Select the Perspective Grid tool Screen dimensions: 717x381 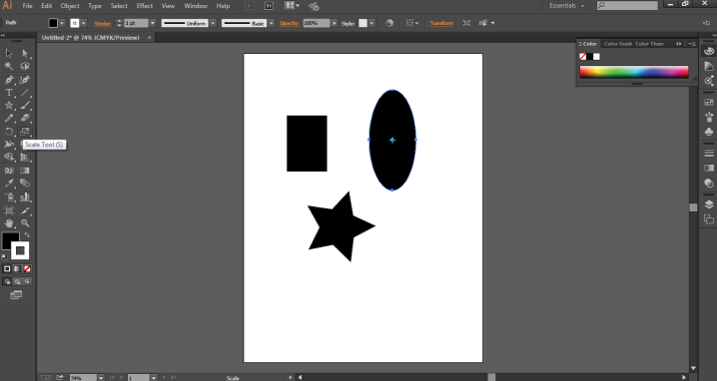click(25, 158)
